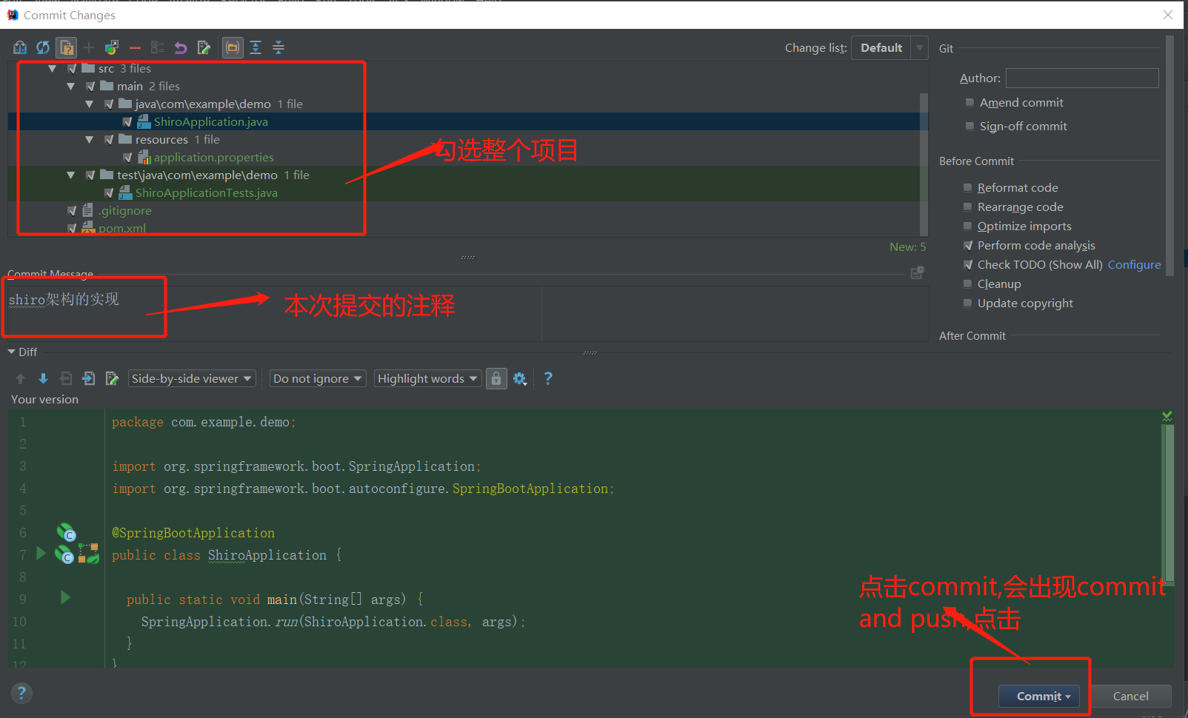Viewport: 1188px width, 718px height.
Task: Click the help button at bottom left
Action: coord(21,693)
